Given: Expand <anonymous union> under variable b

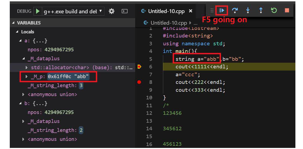Looking at the screenshot, I should (x=23, y=139).
